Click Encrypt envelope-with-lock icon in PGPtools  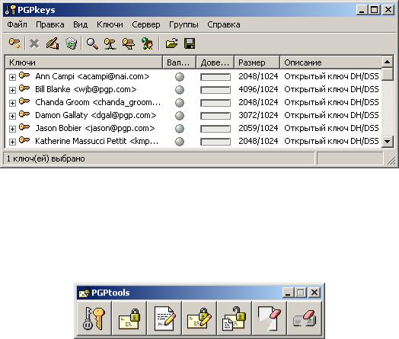click(129, 318)
